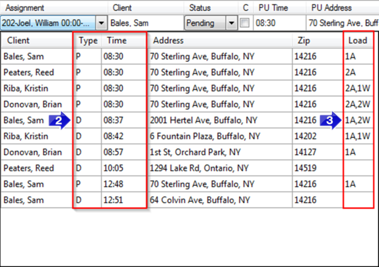
Task: Click the load value 1A,1W
Action: [x=358, y=136]
